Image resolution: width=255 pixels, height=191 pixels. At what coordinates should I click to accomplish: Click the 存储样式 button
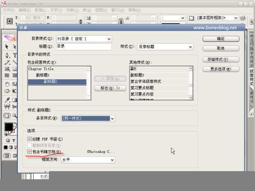(x=221, y=60)
